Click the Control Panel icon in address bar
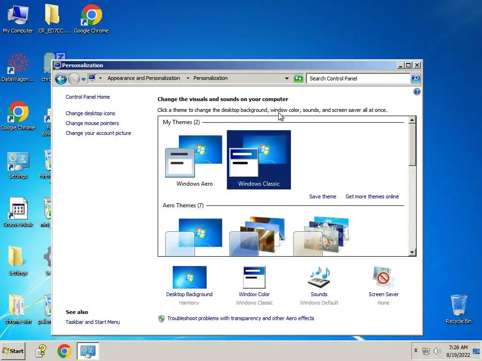The height and width of the screenshot is (361, 482). coord(92,78)
